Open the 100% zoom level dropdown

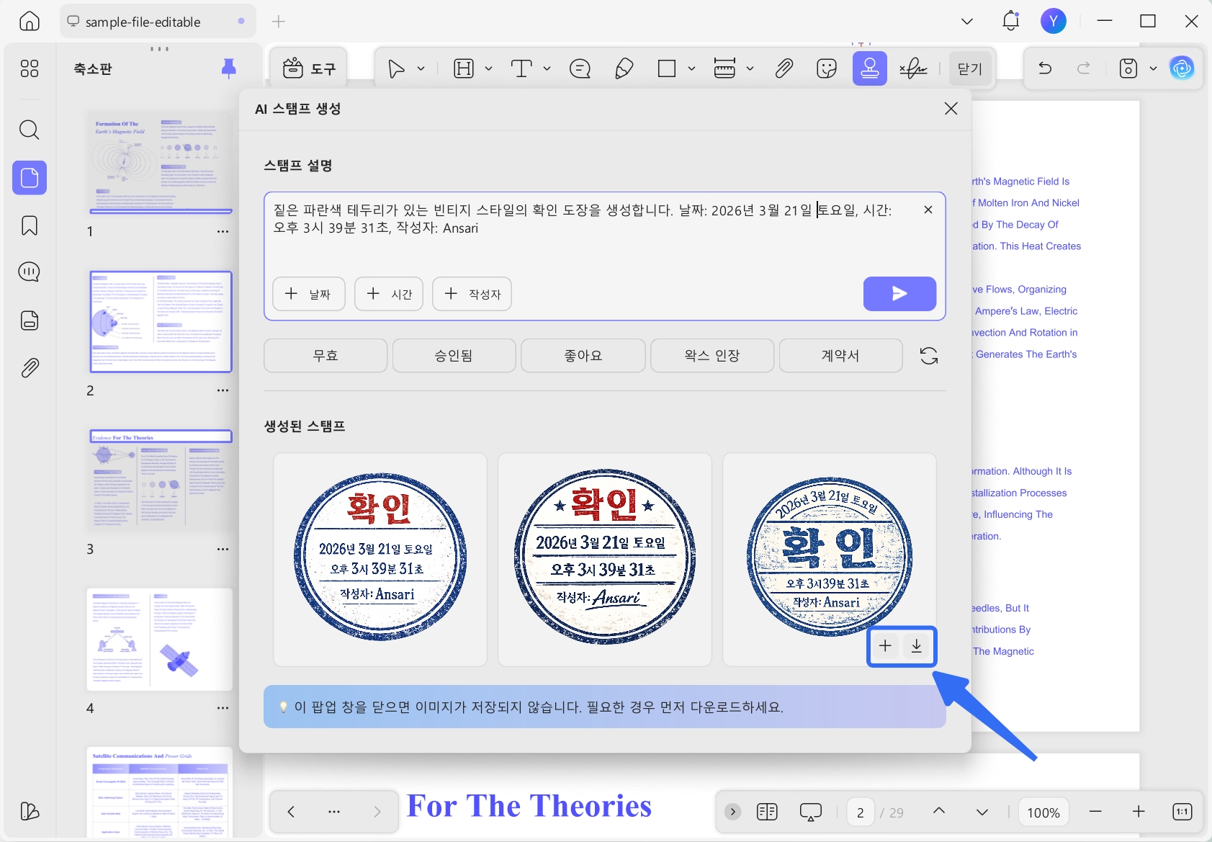pos(1043,812)
